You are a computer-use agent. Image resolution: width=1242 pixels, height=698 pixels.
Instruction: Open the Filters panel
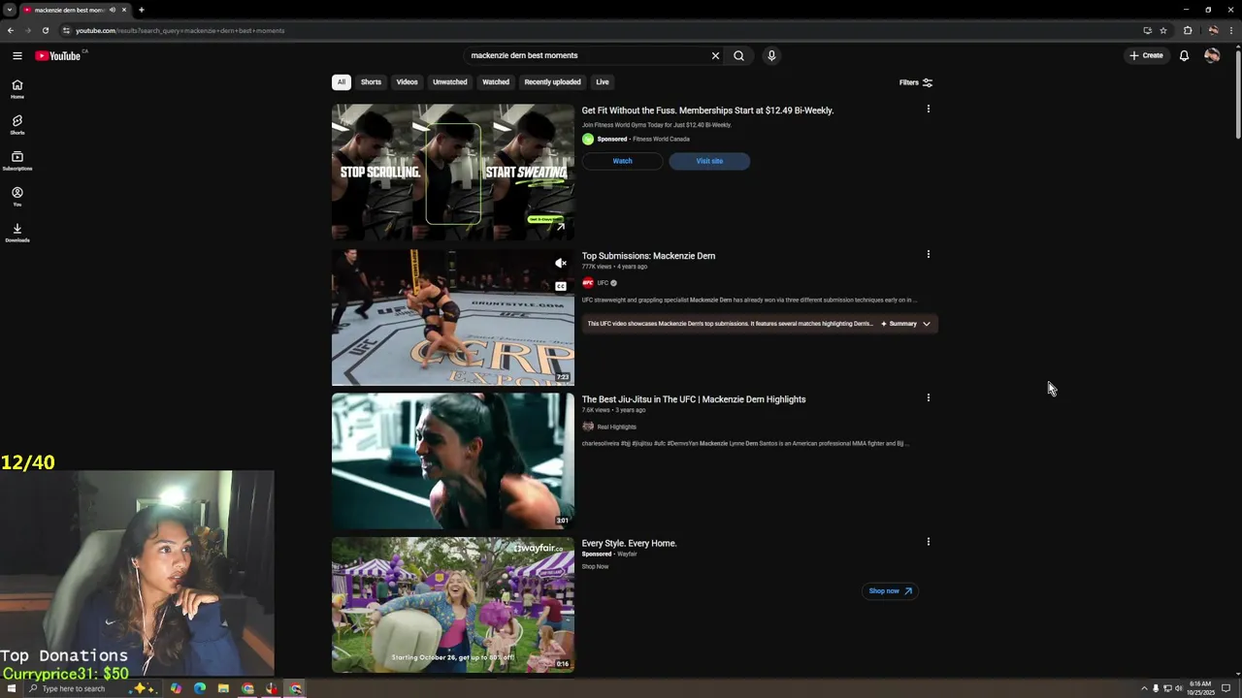pos(915,82)
